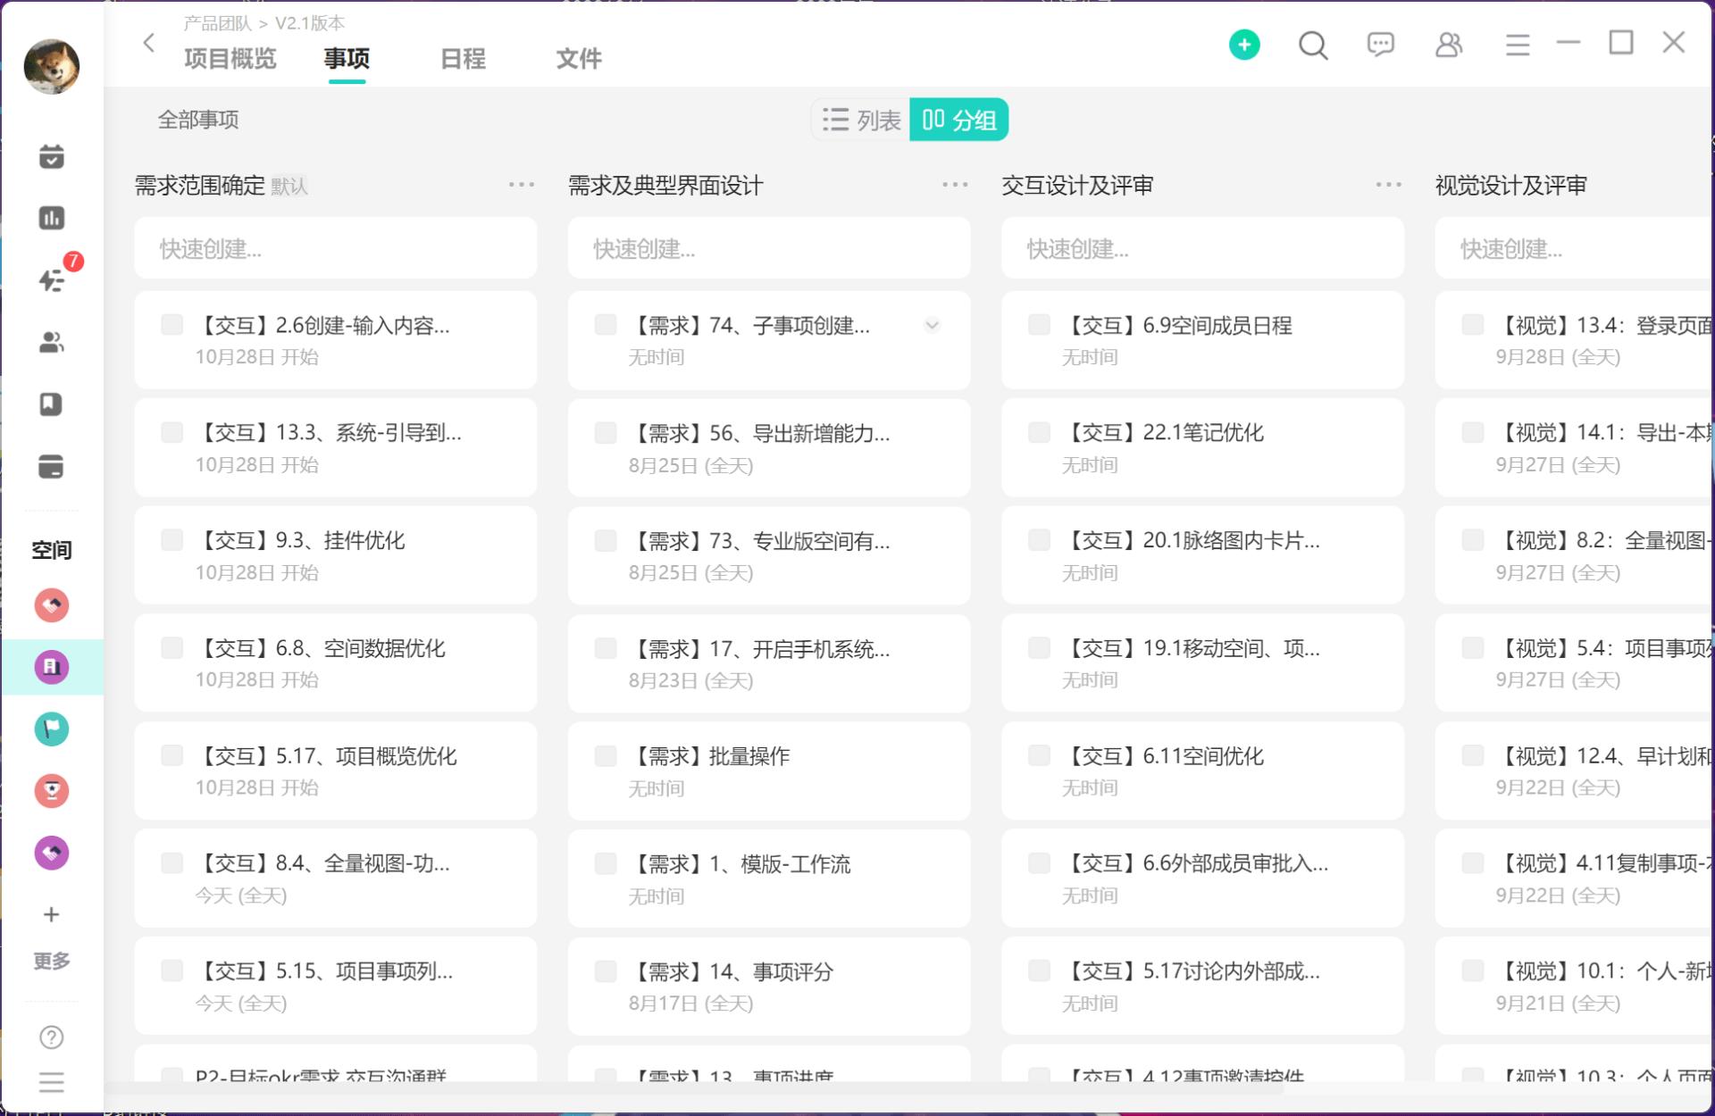Click the 产品团队 breadcrumb link
Image resolution: width=1715 pixels, height=1116 pixels.
(217, 23)
